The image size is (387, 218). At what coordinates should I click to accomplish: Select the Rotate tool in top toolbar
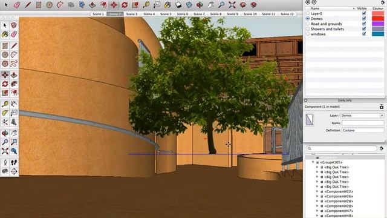point(125,5)
